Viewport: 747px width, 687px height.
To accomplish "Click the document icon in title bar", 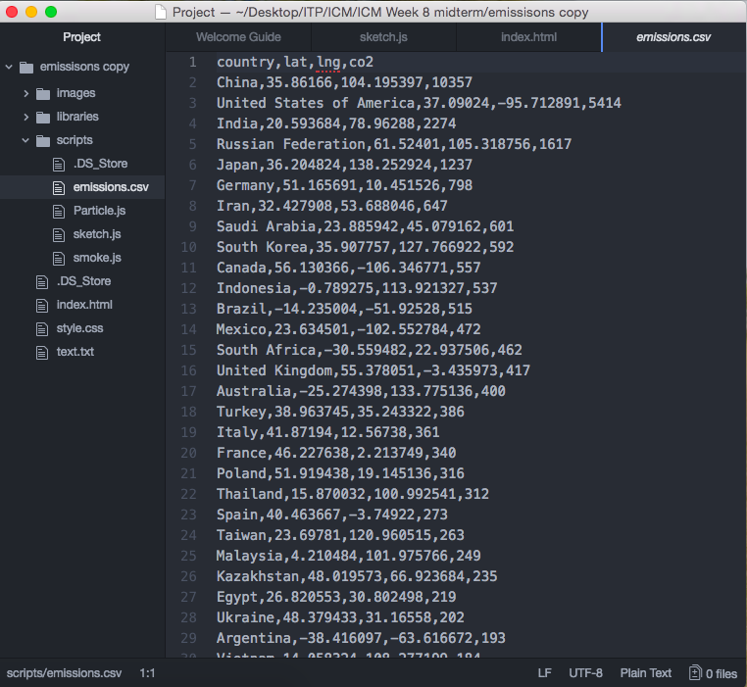I will pos(161,12).
